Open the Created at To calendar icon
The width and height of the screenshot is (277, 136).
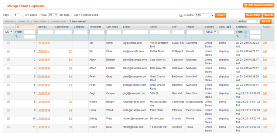click(246, 37)
